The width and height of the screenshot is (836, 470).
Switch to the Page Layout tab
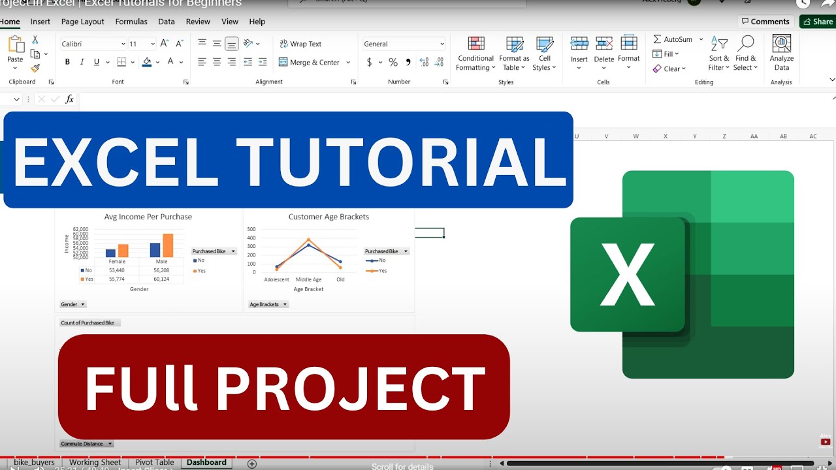click(83, 22)
